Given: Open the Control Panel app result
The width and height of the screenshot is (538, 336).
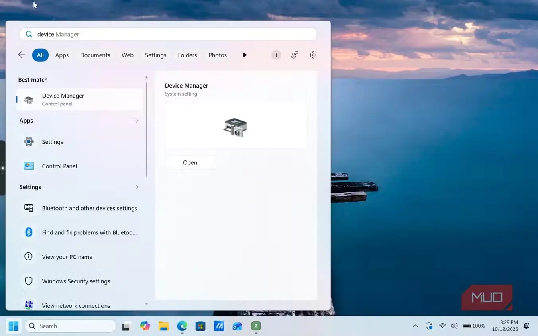Looking at the screenshot, I should 79,166.
